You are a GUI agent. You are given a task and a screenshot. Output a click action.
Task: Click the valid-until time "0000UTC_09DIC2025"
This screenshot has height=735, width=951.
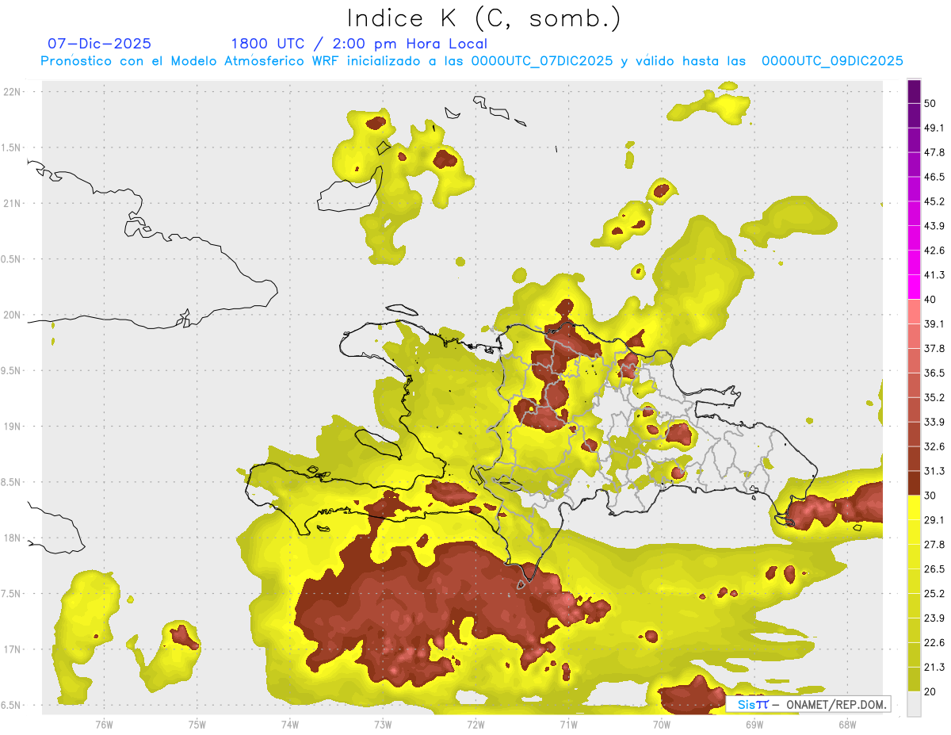click(832, 61)
